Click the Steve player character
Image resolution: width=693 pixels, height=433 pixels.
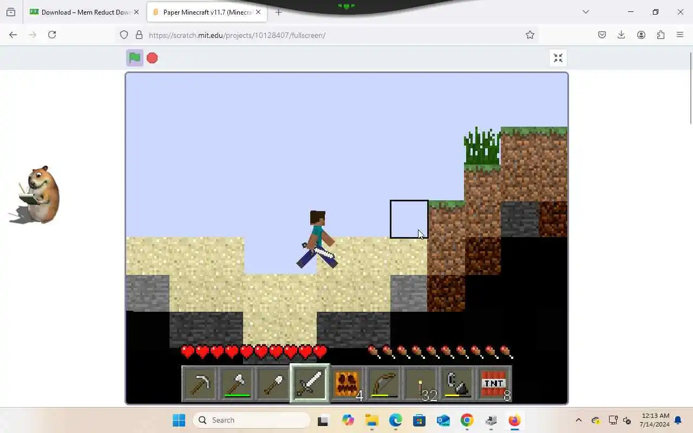tap(317, 239)
